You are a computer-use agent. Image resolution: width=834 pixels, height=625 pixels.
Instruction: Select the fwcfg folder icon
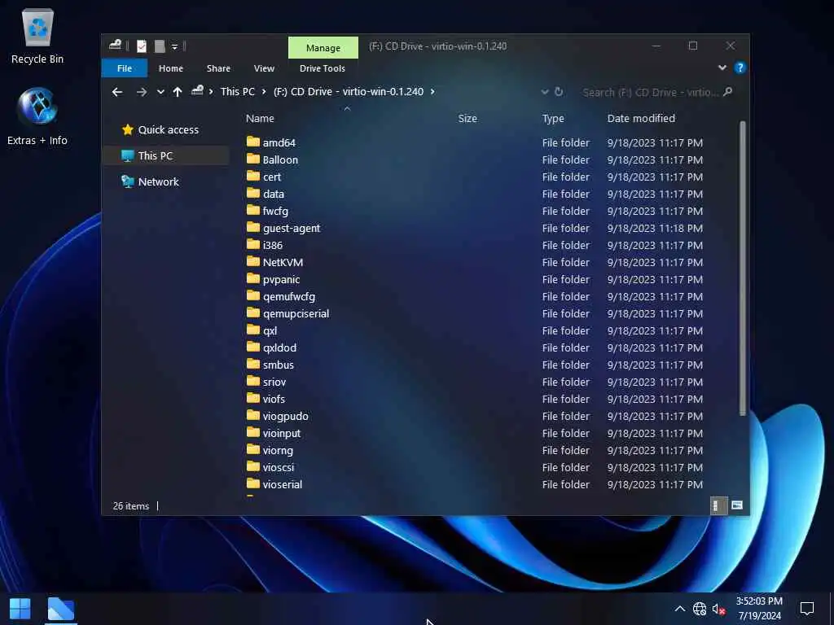click(x=253, y=210)
